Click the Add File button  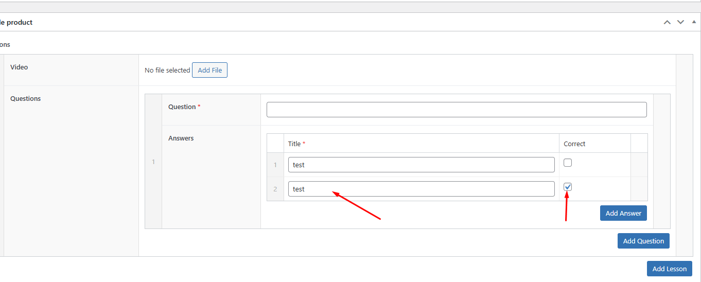tap(209, 70)
